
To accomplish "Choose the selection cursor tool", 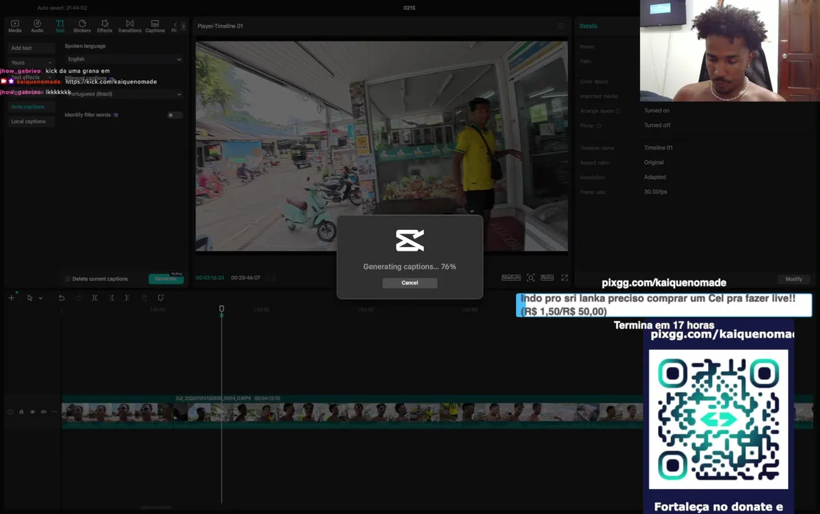I will [x=30, y=298].
